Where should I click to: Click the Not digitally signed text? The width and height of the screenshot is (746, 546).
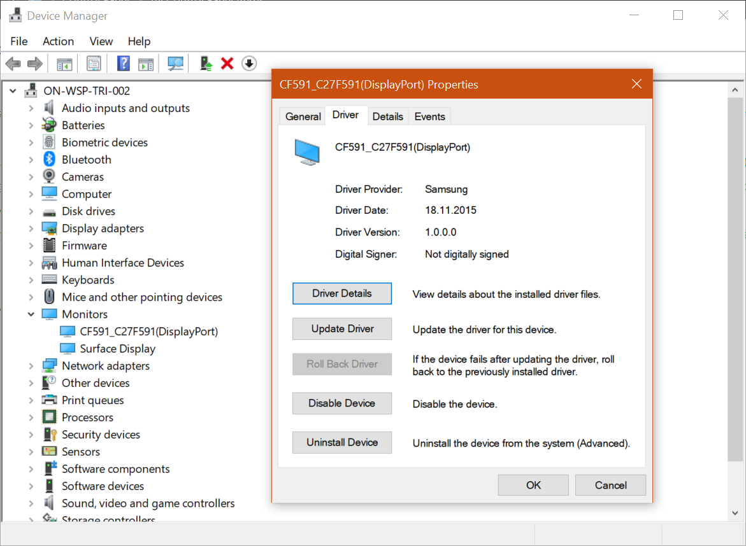tap(467, 255)
